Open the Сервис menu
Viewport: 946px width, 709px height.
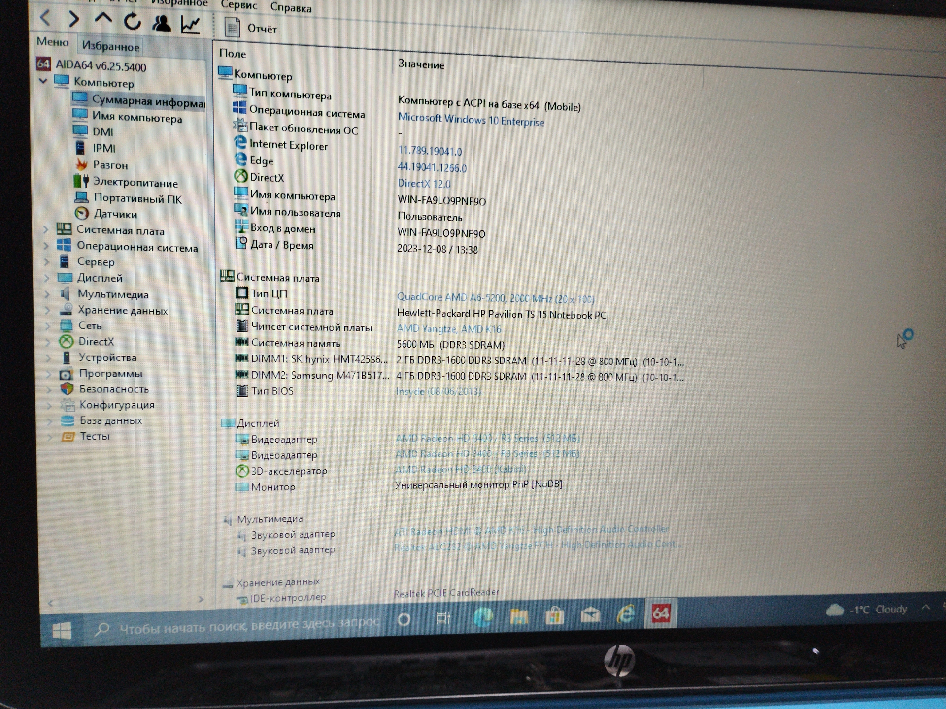coord(239,5)
